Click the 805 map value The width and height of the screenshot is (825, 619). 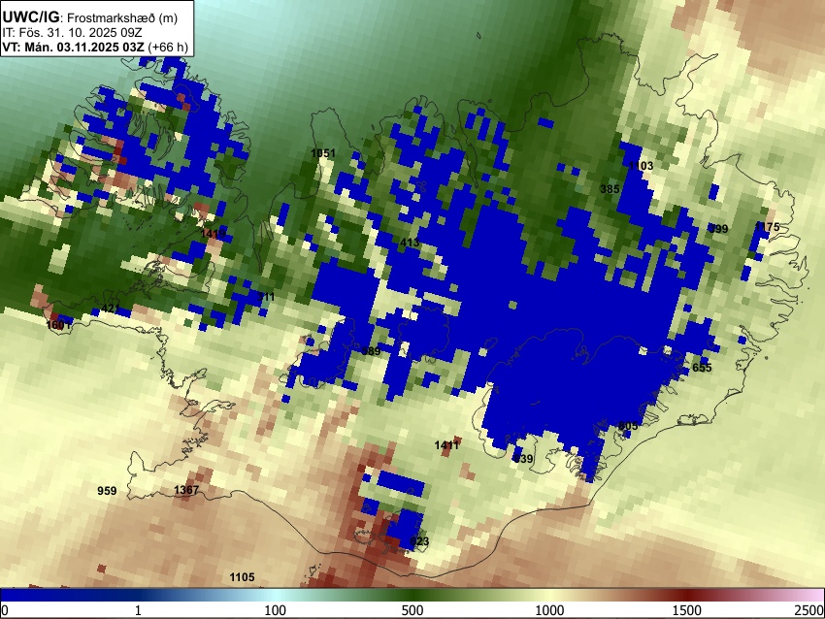pos(628,426)
